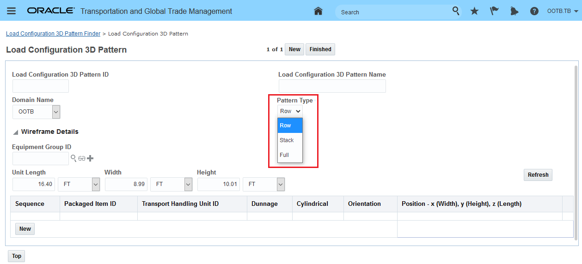Open the Height FT unit dropdown
This screenshot has width=582, height=264.
pyautogui.click(x=264, y=184)
